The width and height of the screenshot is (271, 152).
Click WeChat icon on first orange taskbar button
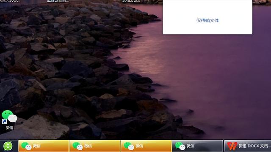click(26, 146)
